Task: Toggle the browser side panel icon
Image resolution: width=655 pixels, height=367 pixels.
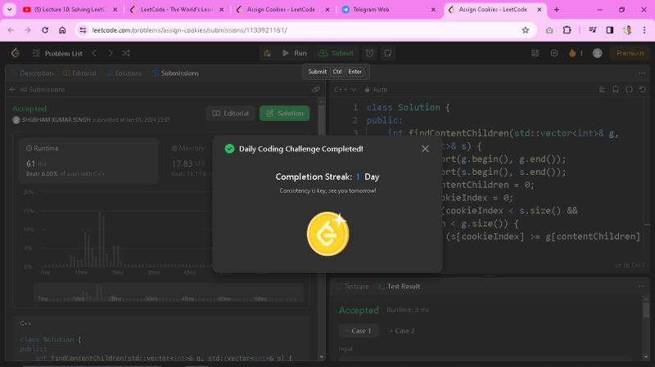Action: tap(610, 30)
